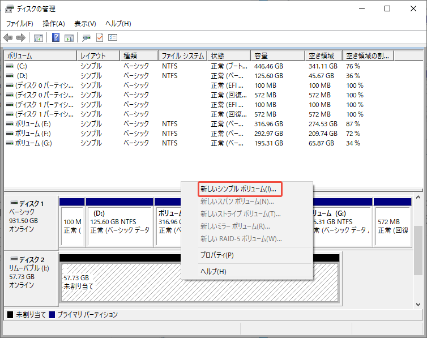This screenshot has width=427, height=338.
Task: Click the disk pane scrollbar up arrow
Action: click(x=419, y=197)
